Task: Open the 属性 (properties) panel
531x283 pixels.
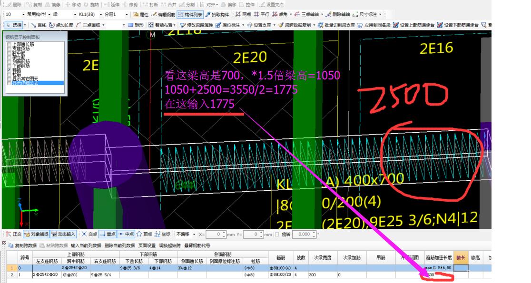Action: (141, 15)
